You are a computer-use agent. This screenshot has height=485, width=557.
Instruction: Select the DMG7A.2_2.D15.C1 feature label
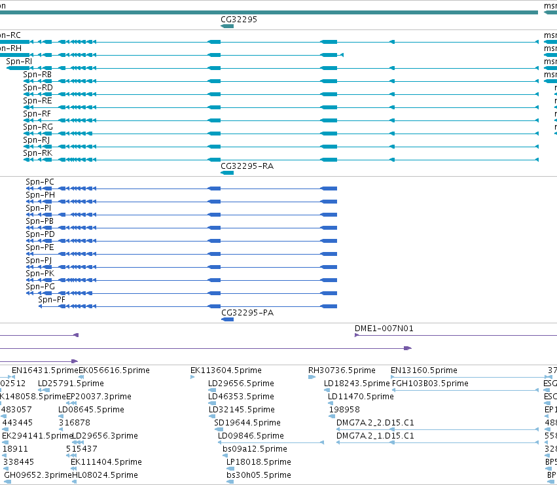tap(375, 423)
